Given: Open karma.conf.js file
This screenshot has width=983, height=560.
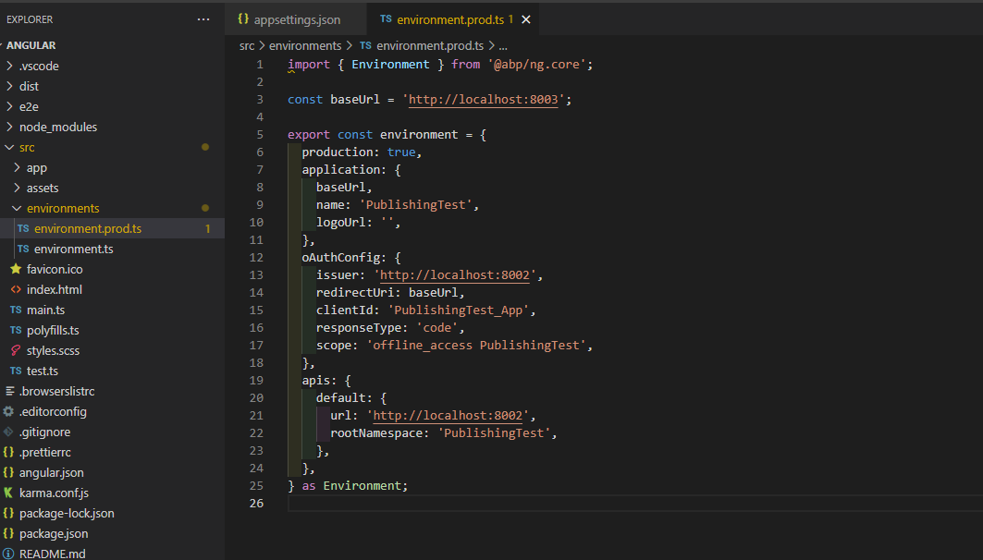Looking at the screenshot, I should (54, 493).
